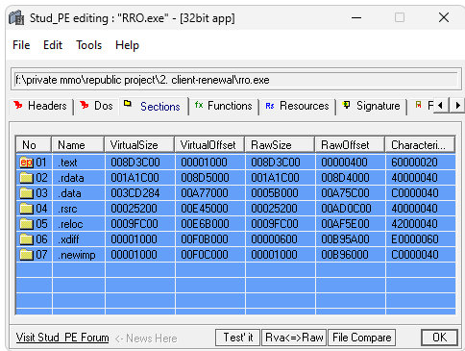Select the .text section name

(67, 163)
